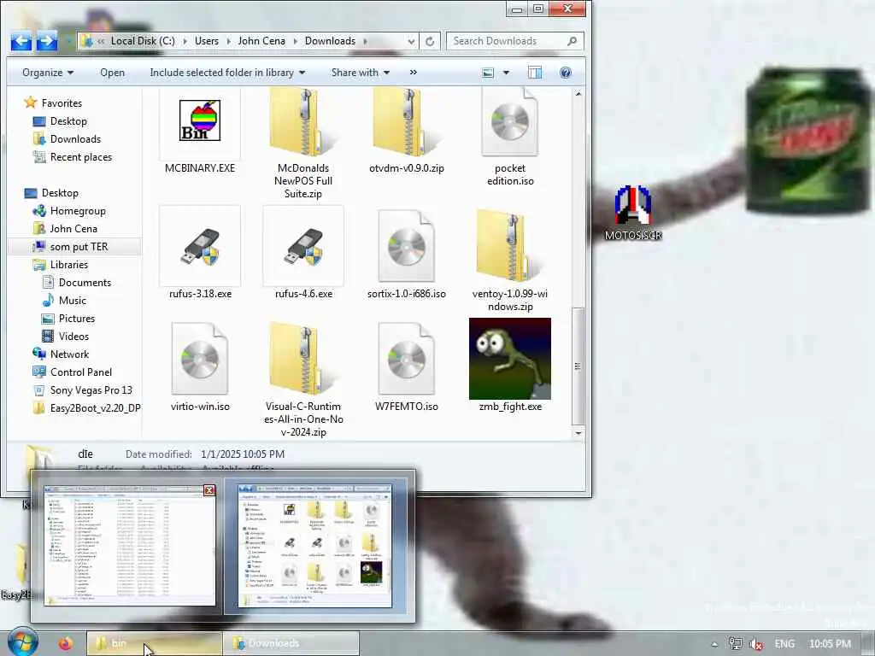
Task: Expand the Users breadcrumb arrow
Action: (x=228, y=41)
